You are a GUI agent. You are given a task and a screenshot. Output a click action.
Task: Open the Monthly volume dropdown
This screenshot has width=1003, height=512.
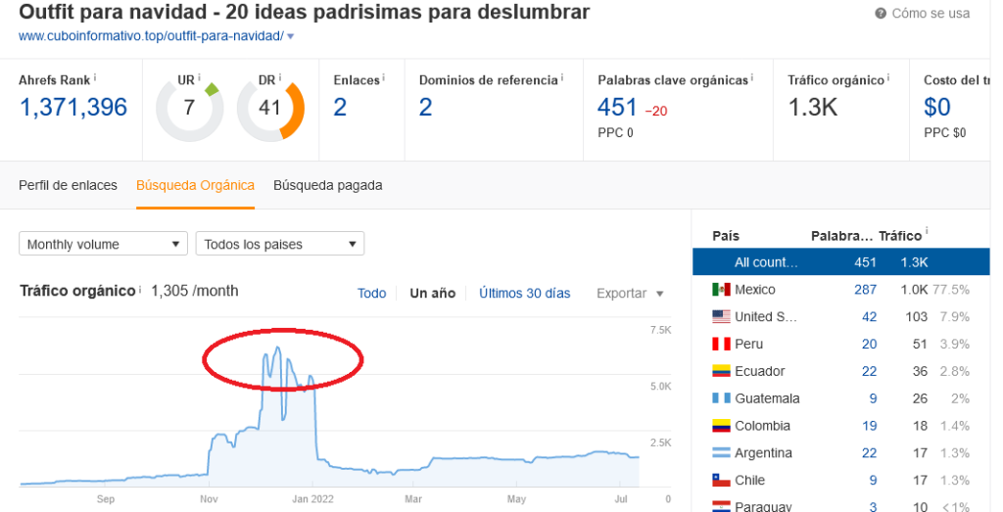(103, 244)
